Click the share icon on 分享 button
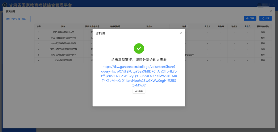Viewport: 278px width, 132px height. click(x=263, y=19)
